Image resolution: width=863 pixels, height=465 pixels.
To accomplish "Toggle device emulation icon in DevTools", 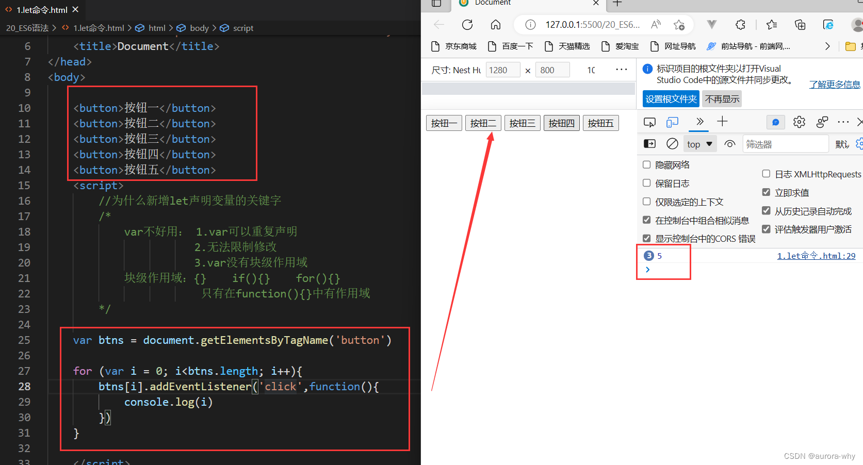I will 672,122.
